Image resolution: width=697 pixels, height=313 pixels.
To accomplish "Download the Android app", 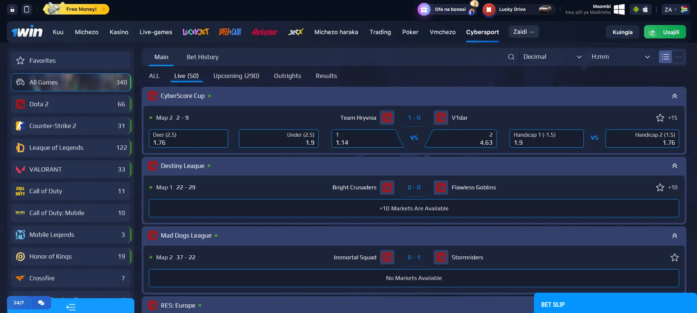I will click(x=636, y=9).
